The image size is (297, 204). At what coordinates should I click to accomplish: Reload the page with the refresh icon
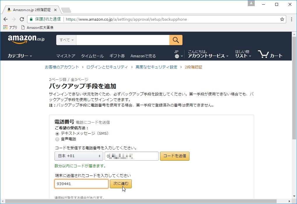[x=22, y=19]
